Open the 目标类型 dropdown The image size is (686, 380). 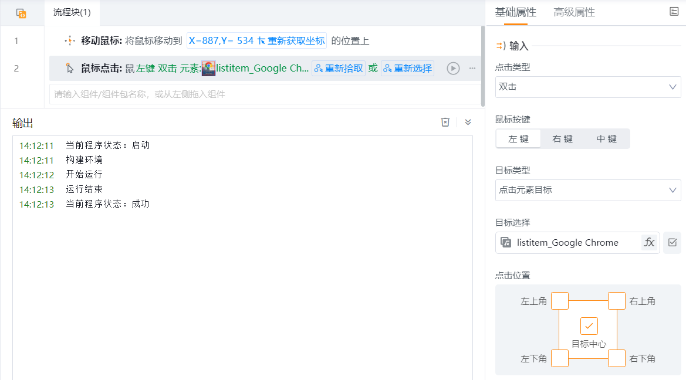coord(587,190)
